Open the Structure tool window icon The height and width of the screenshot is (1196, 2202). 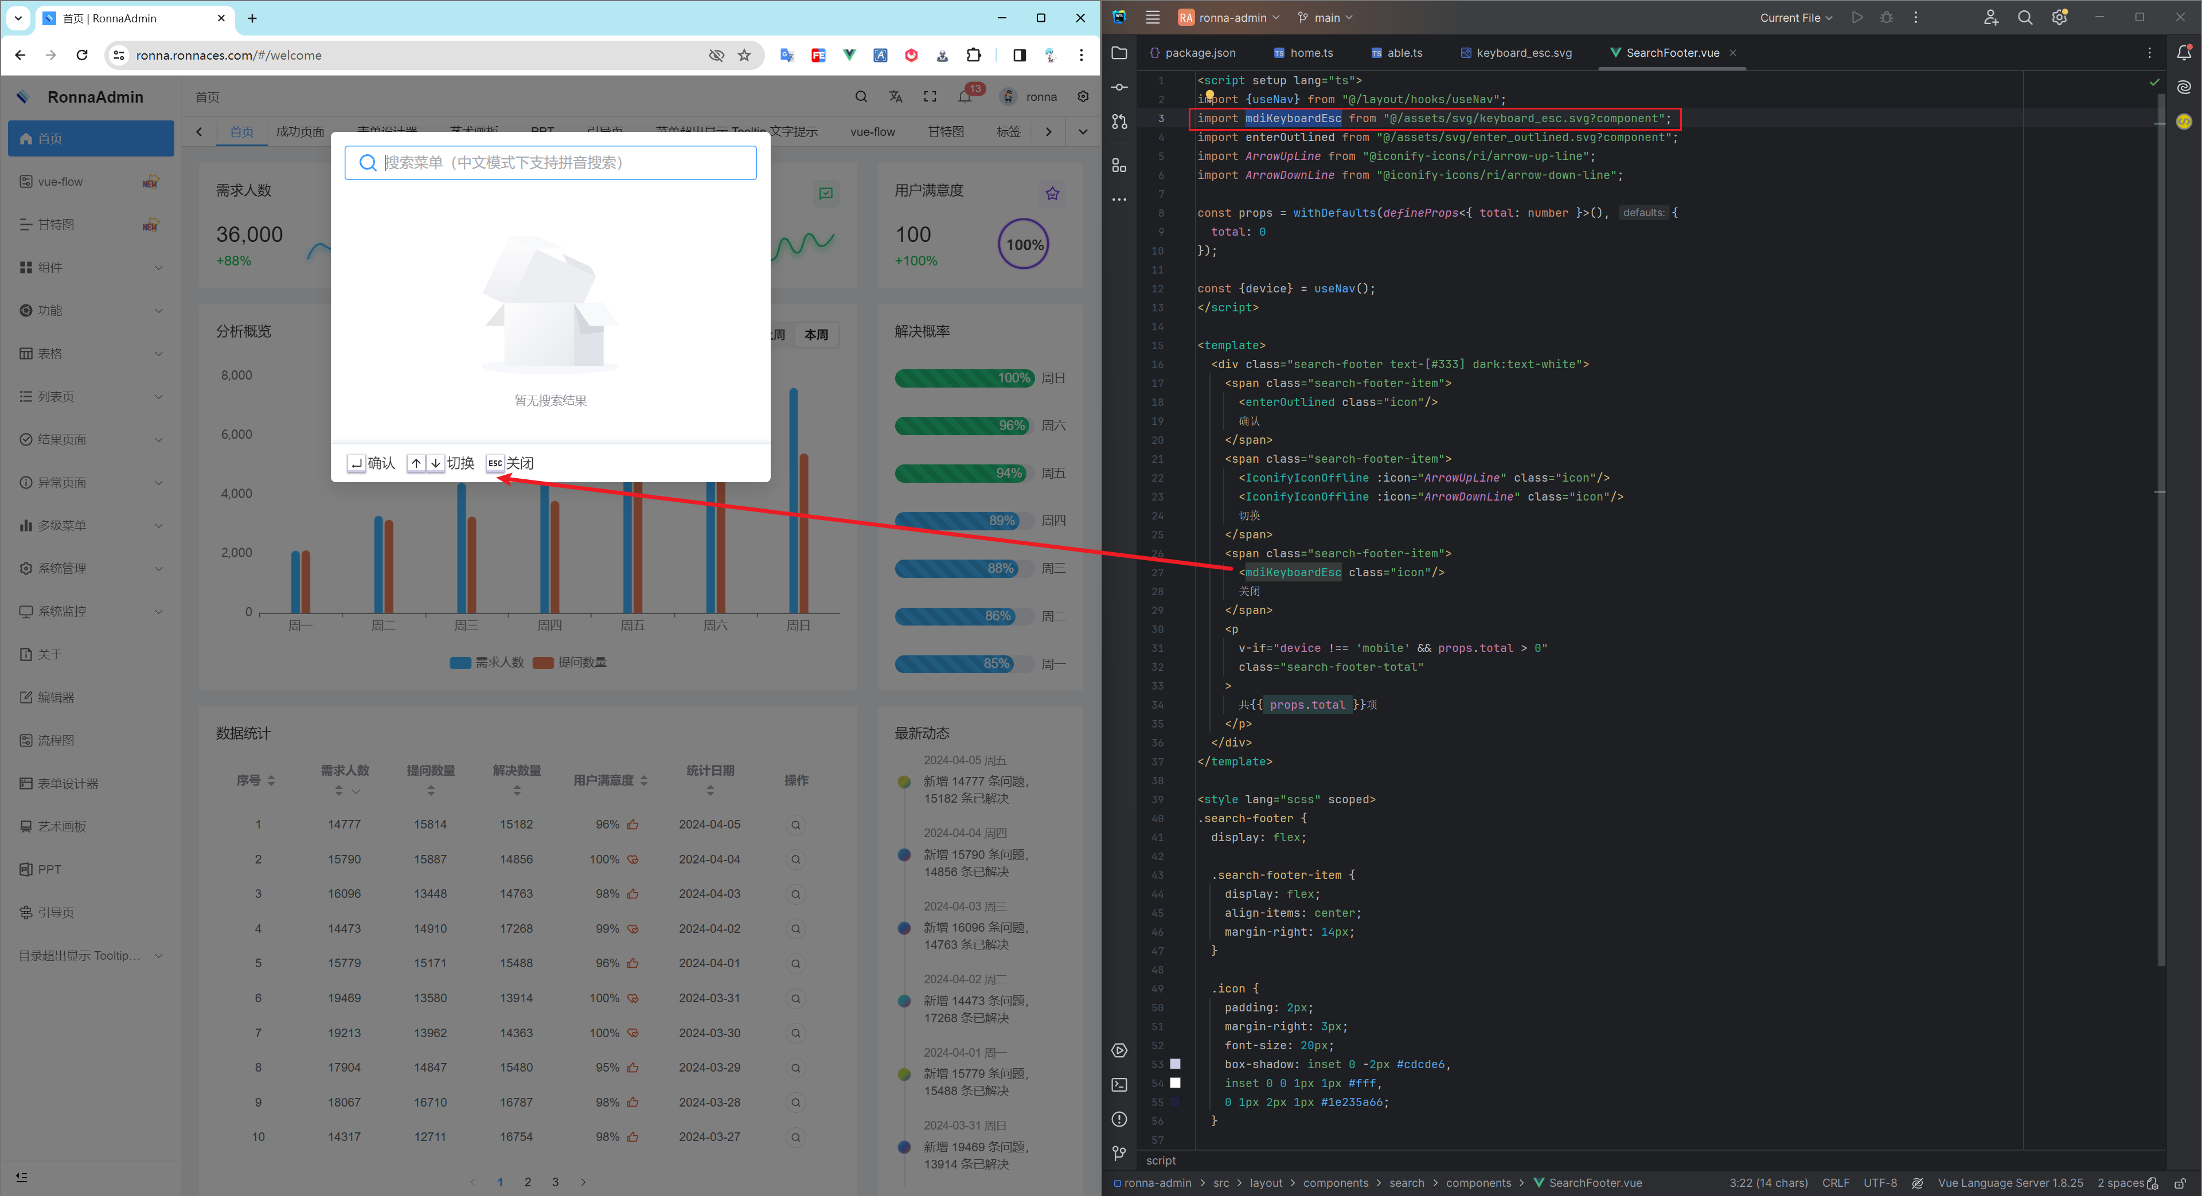point(1119,165)
